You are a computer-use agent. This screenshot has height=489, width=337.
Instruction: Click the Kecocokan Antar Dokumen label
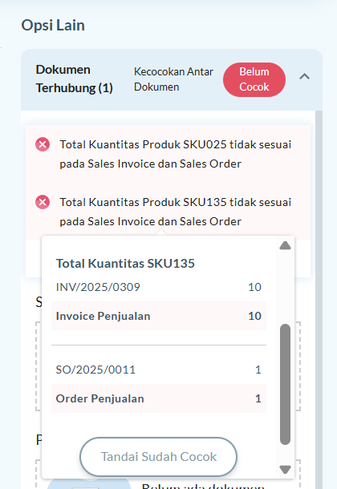point(173,79)
